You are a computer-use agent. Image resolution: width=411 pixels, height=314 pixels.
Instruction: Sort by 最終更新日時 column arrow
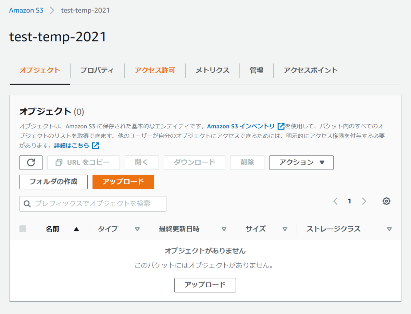224,229
